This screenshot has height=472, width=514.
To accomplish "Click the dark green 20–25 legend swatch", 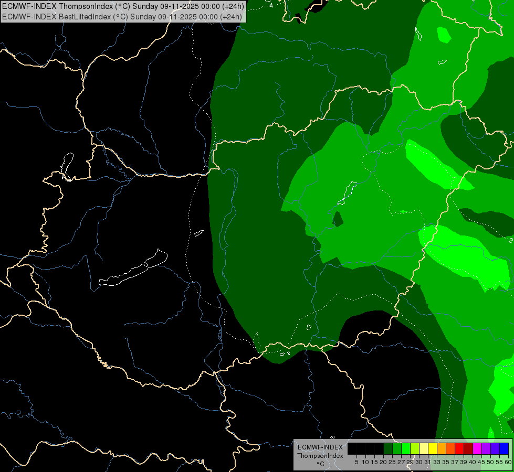I will [x=388, y=448].
